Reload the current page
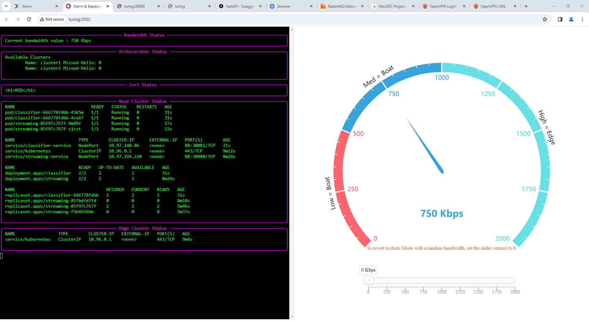This screenshot has width=589, height=322. (x=29, y=19)
